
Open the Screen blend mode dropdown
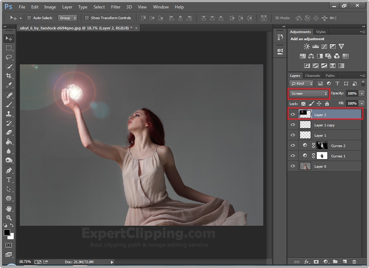click(x=309, y=93)
